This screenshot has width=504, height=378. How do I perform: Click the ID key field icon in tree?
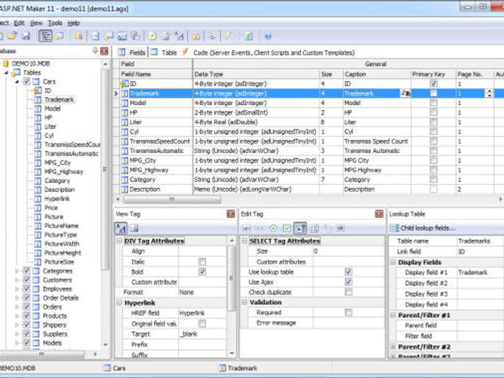click(37, 90)
